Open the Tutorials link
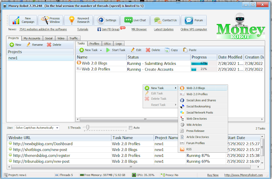Screen dimensions: 272x179 coord(83,29)
